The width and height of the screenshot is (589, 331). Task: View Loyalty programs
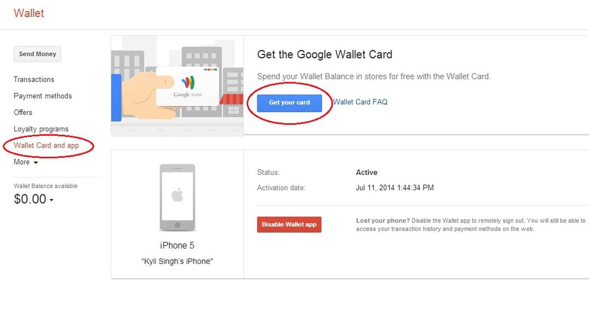point(41,128)
